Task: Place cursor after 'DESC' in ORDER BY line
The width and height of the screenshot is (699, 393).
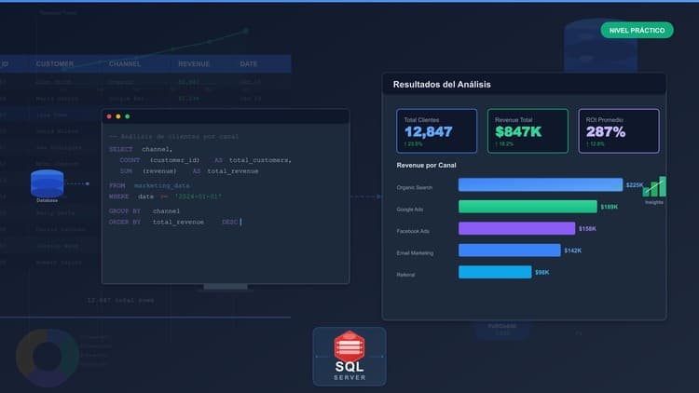Action: point(240,222)
